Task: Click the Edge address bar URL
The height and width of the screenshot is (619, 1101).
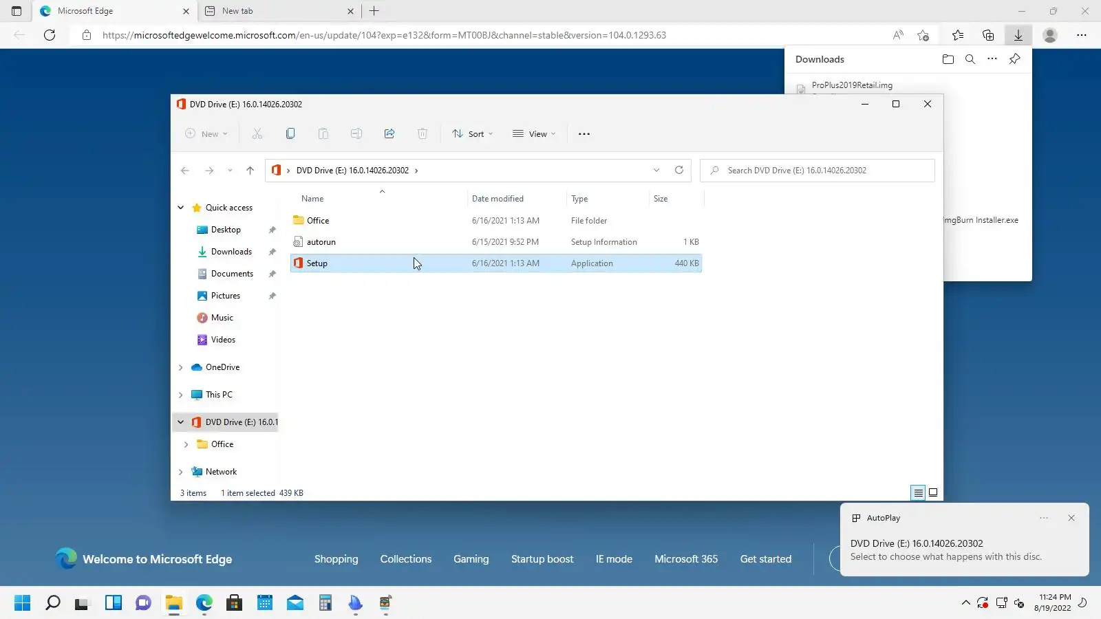Action: pos(384,35)
